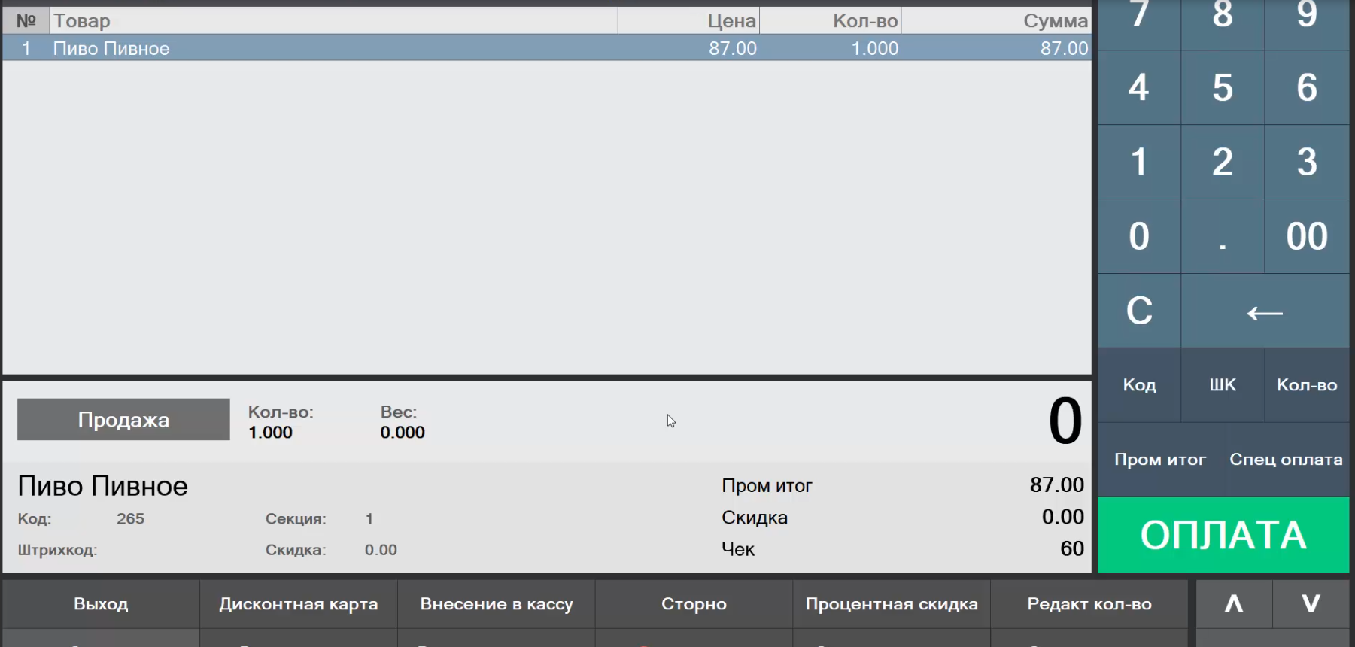Open Дисконтная карта discount card option

(x=299, y=604)
